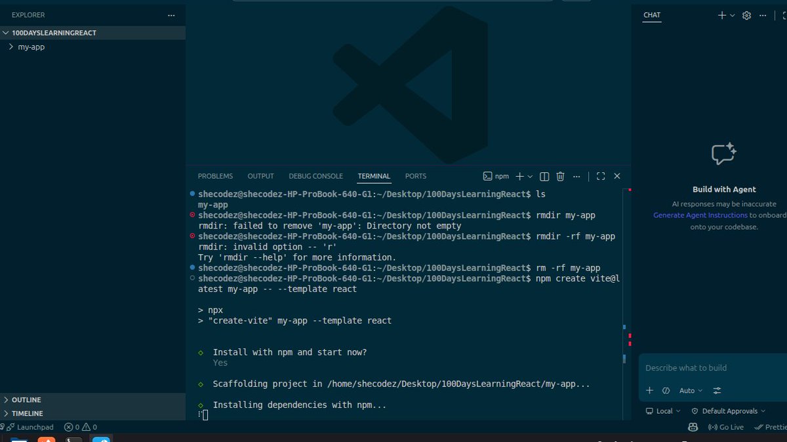Open the new terminal launch profile dropdown
The height and width of the screenshot is (442, 787).
pos(530,176)
